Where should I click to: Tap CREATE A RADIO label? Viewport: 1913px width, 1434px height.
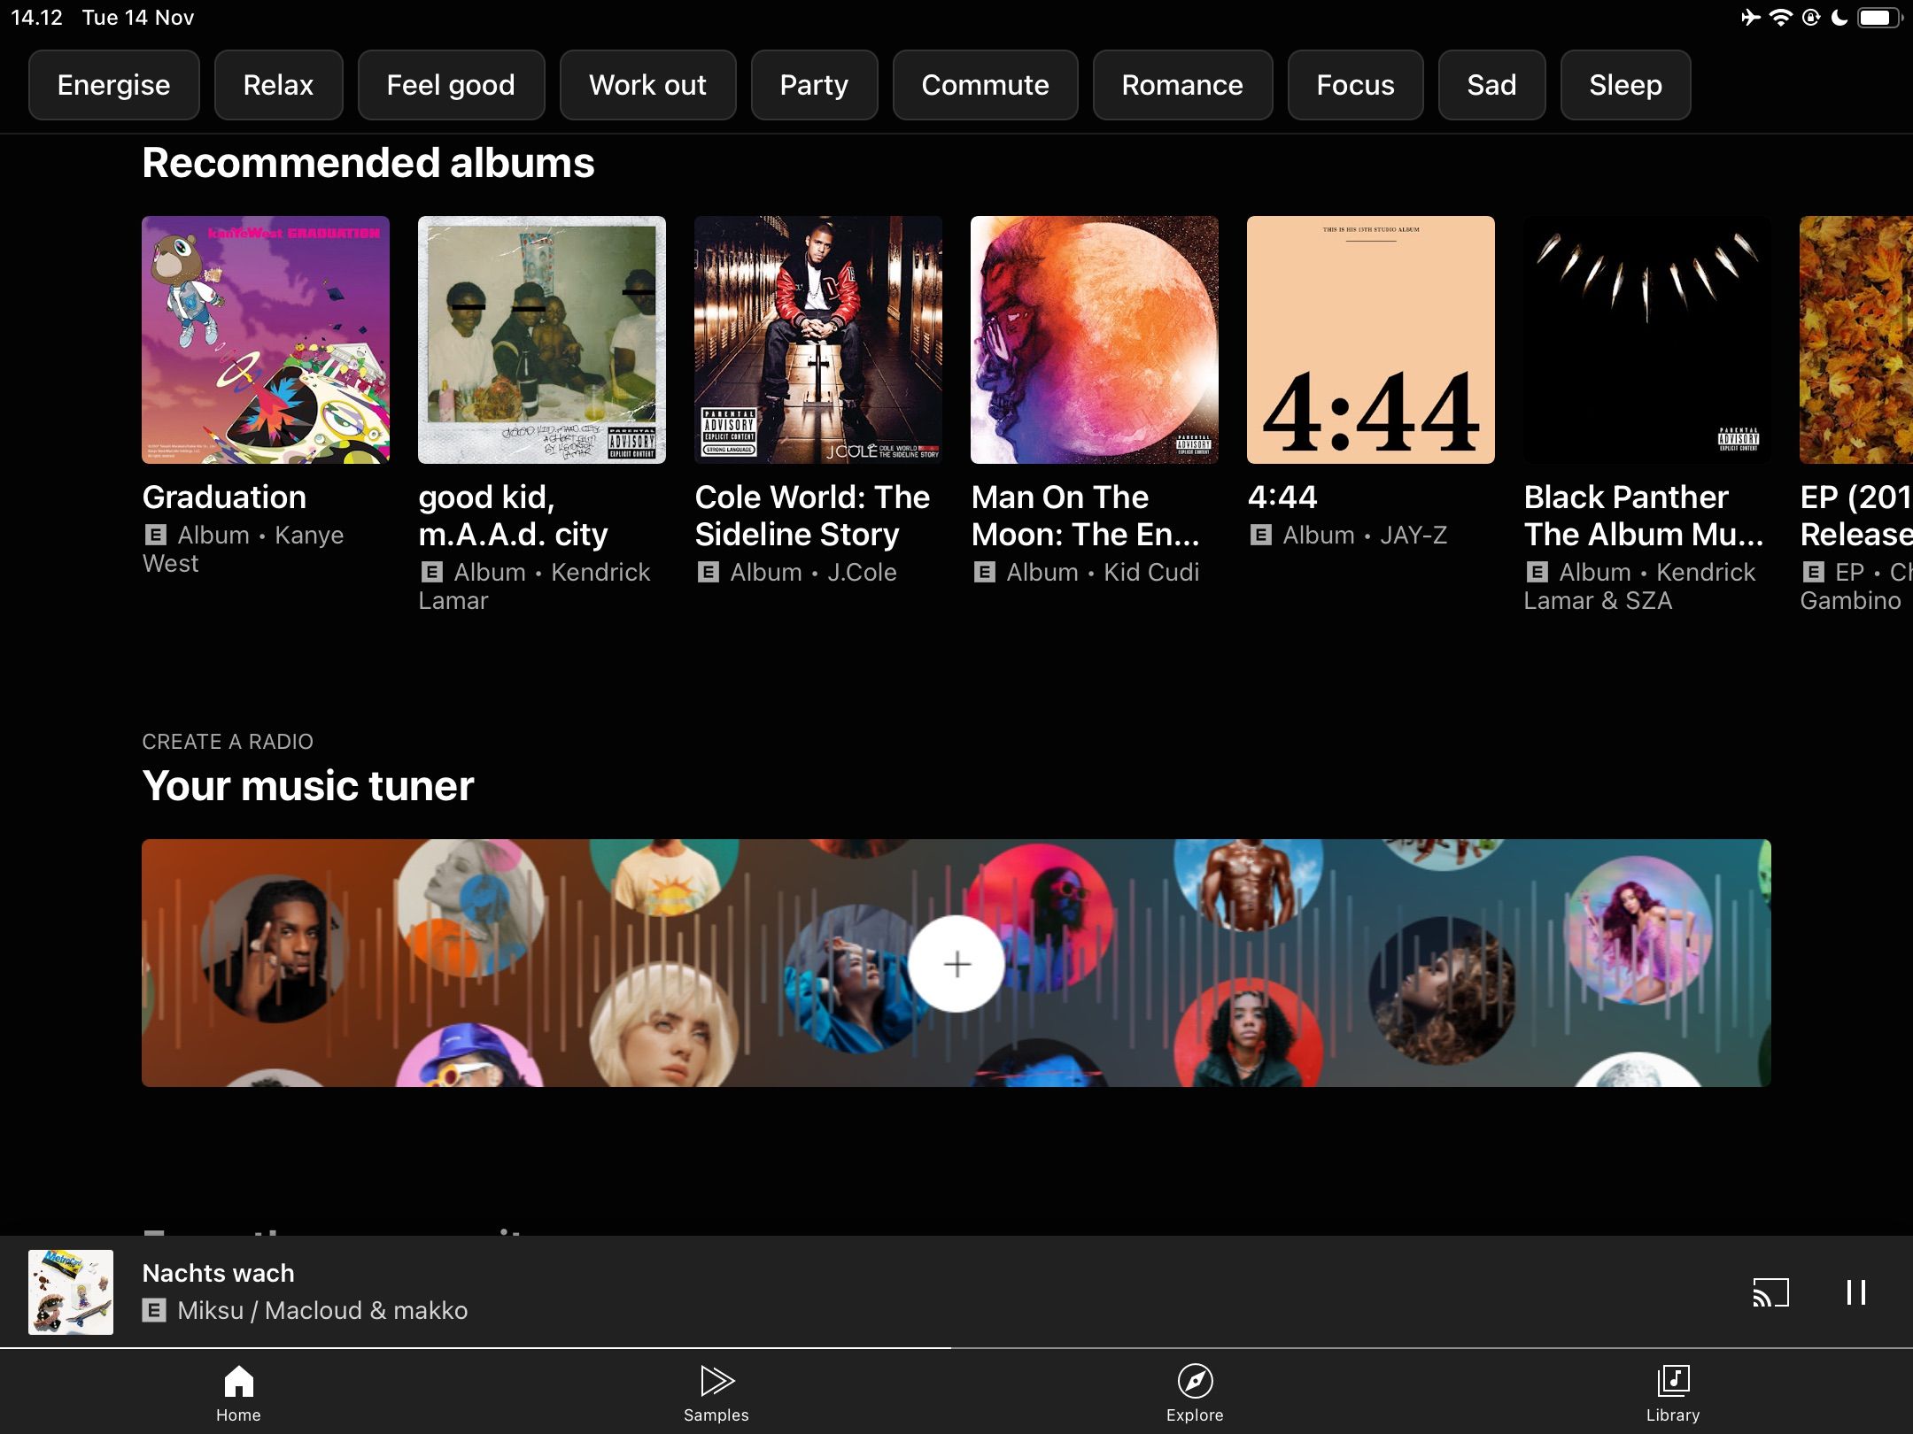click(x=227, y=741)
